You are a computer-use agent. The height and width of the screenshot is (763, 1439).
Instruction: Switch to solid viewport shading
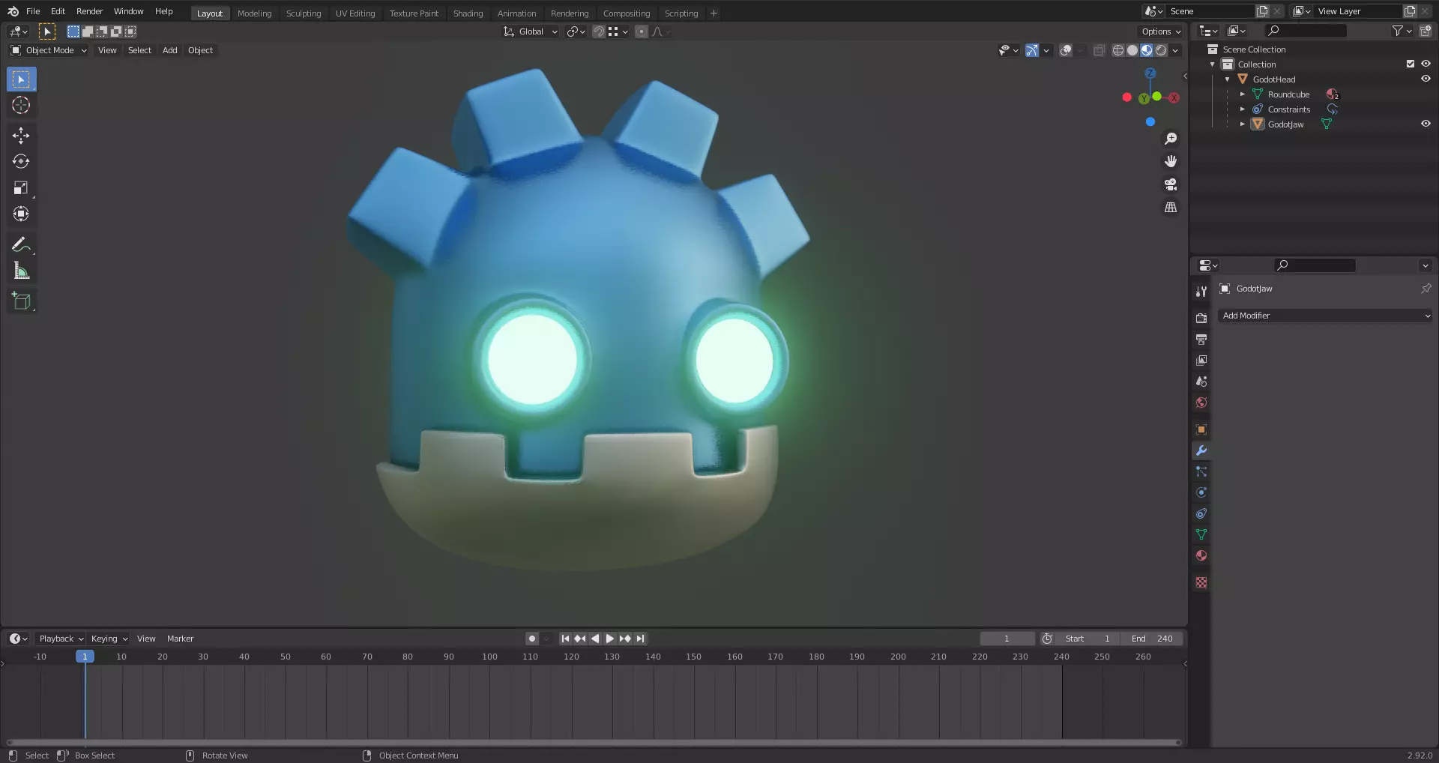(1132, 50)
